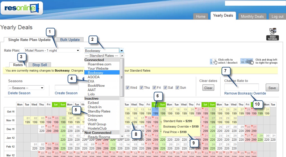Toggle the Sun checkbox
Screen dimensions: 286x157
pyautogui.click(x=177, y=88)
